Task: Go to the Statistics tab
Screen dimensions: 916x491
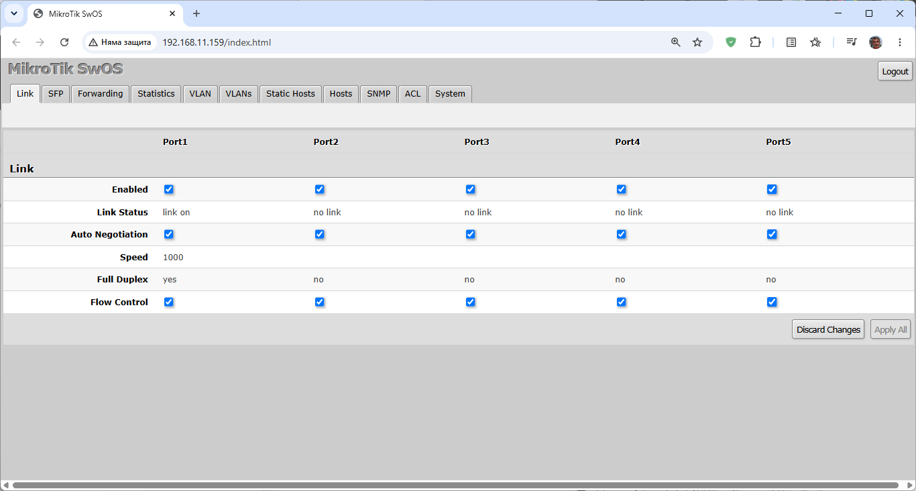Action: (x=156, y=94)
